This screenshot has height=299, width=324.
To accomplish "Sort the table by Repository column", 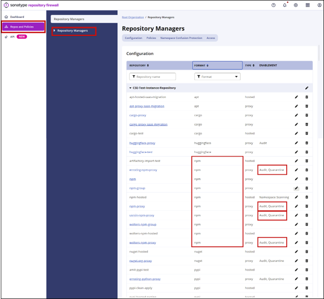I will coord(139,65).
